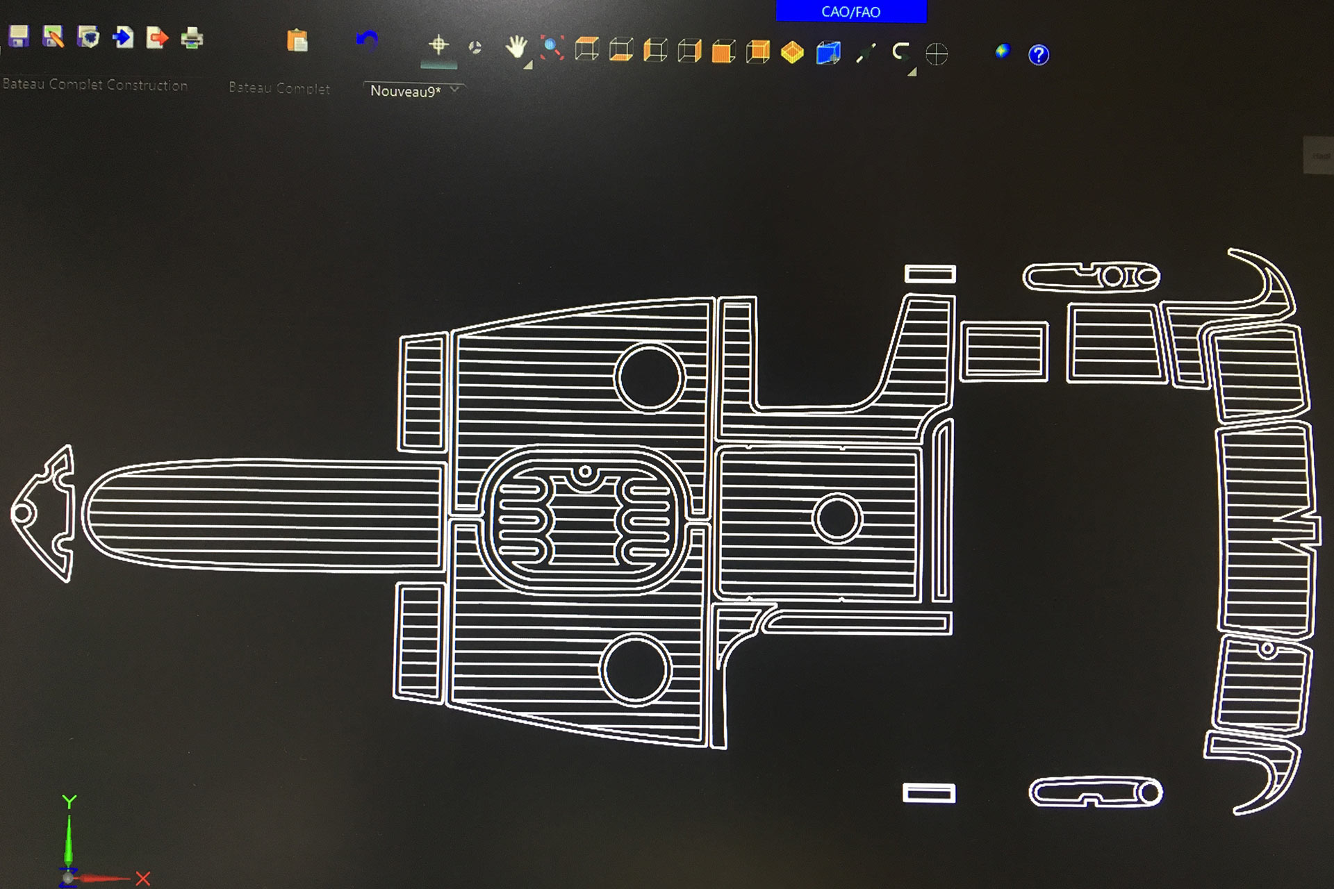Click the Print icon

pyautogui.click(x=192, y=38)
